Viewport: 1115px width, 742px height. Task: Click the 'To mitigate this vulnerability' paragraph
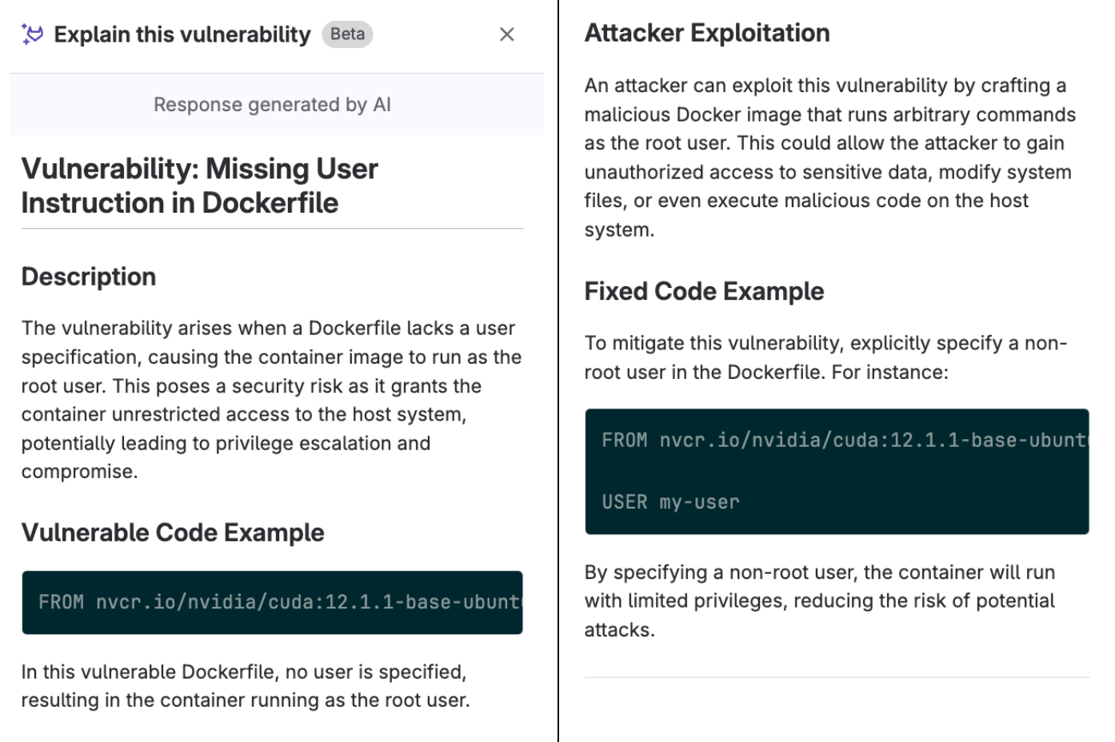click(x=825, y=357)
